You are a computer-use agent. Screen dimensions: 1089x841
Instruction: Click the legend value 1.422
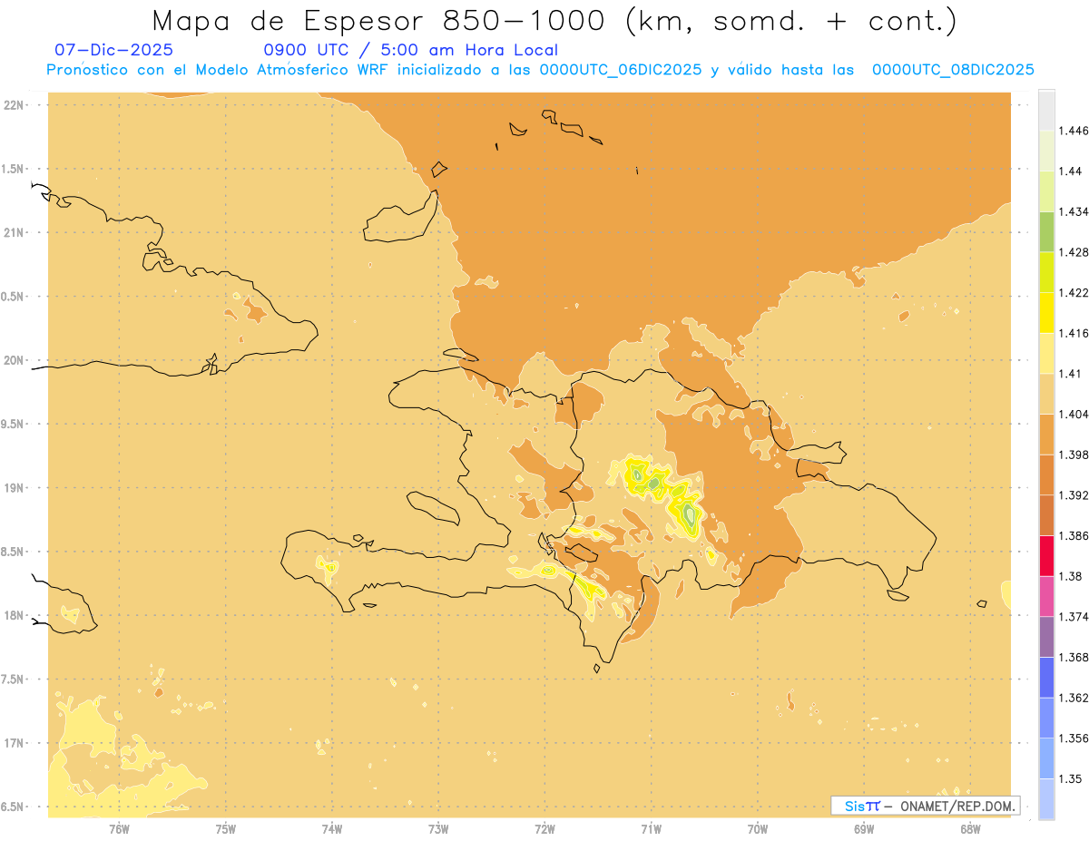coord(1075,293)
